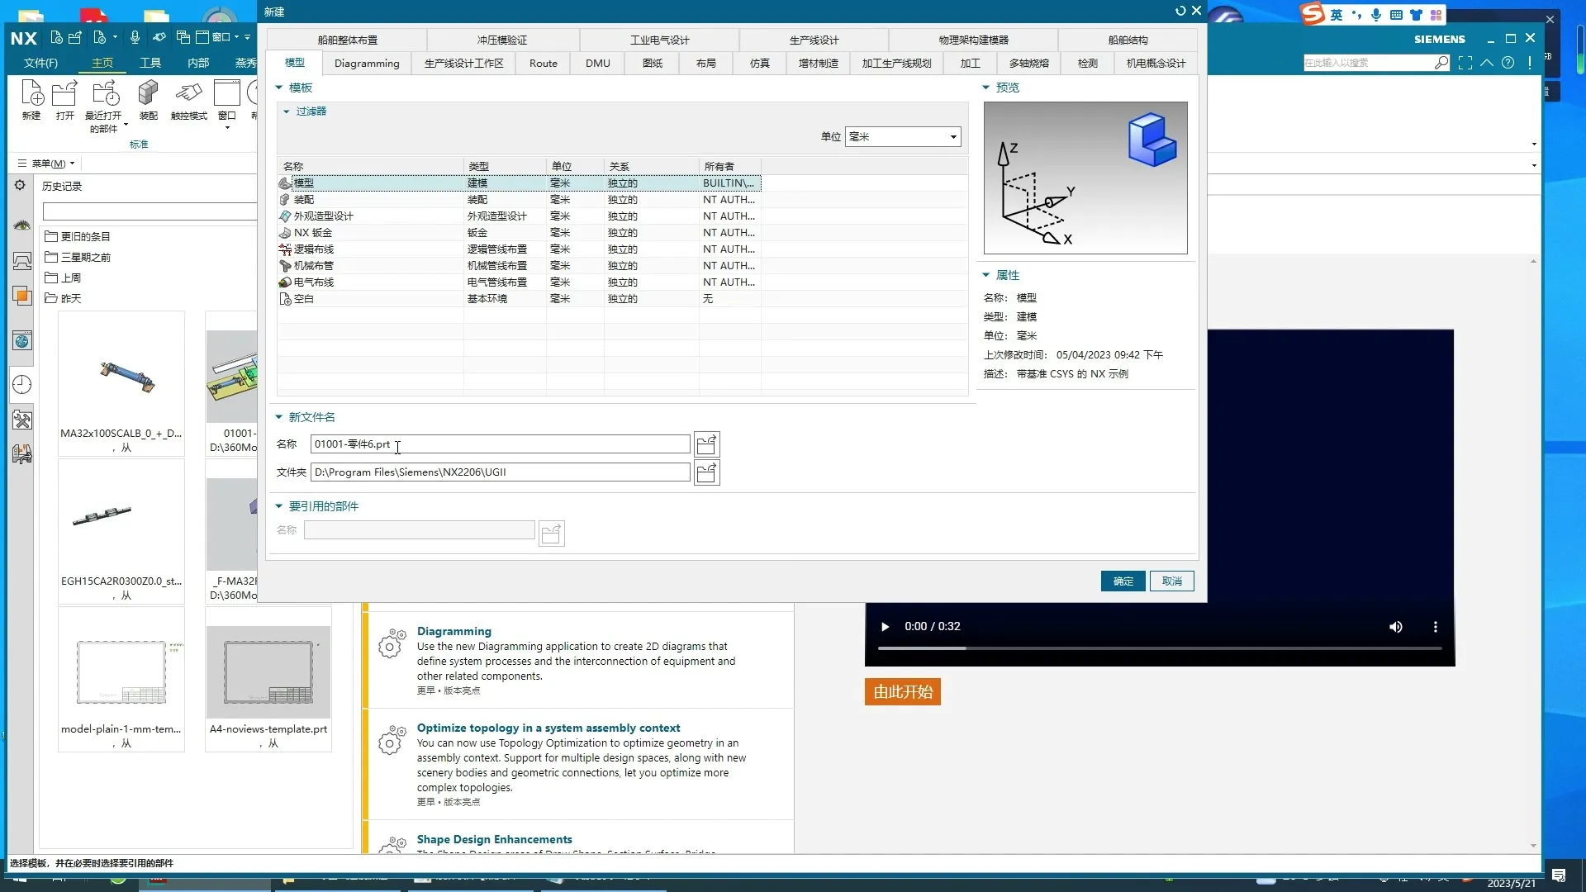Image resolution: width=1586 pixels, height=892 pixels.
Task: Open the History clock icon in sidebar
Action: coord(22,385)
